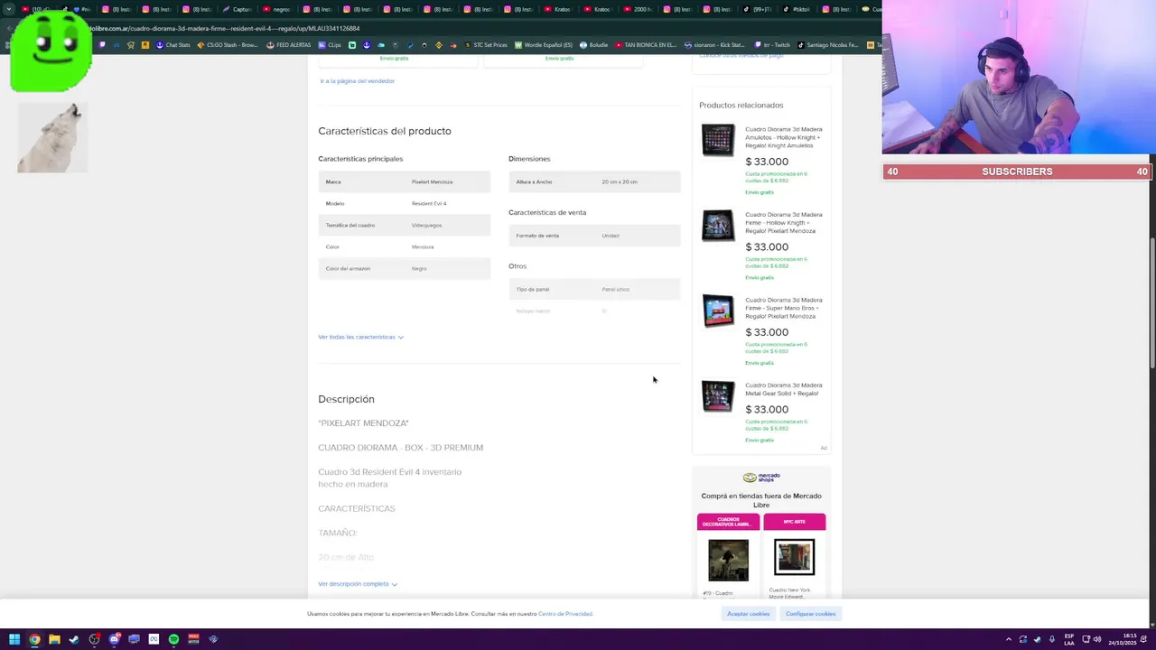The width and height of the screenshot is (1156, 650).
Task: Open Discord from the taskbar
Action: 114,639
